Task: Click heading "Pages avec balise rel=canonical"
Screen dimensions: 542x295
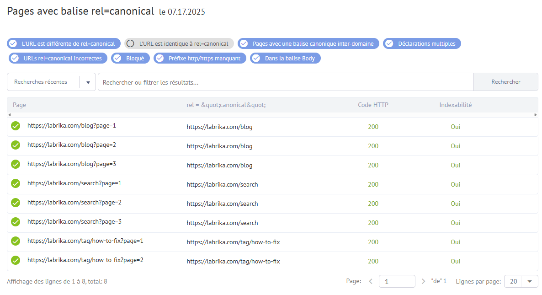Action: 80,11
